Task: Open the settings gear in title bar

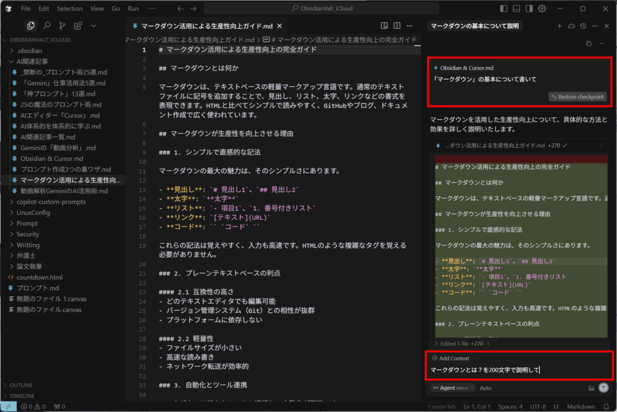Action: point(542,8)
